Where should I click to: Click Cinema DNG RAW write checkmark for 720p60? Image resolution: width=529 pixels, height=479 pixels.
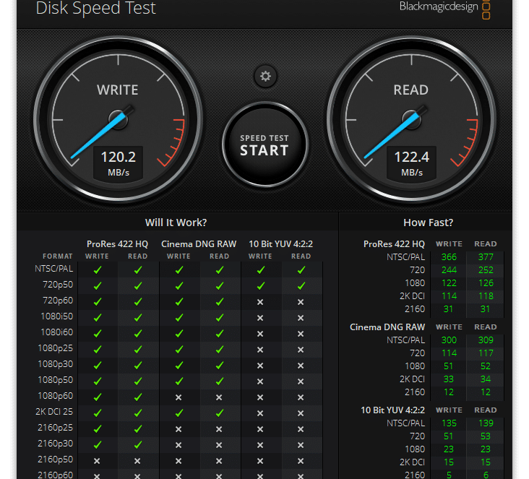coord(179,301)
